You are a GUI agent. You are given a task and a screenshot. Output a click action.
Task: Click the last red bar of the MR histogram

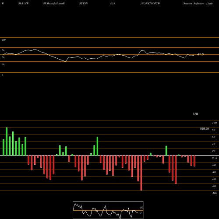pos(194,161)
